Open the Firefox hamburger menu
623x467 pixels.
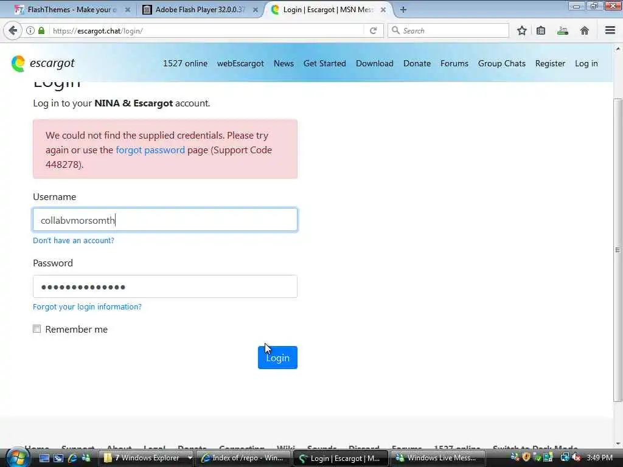610,30
